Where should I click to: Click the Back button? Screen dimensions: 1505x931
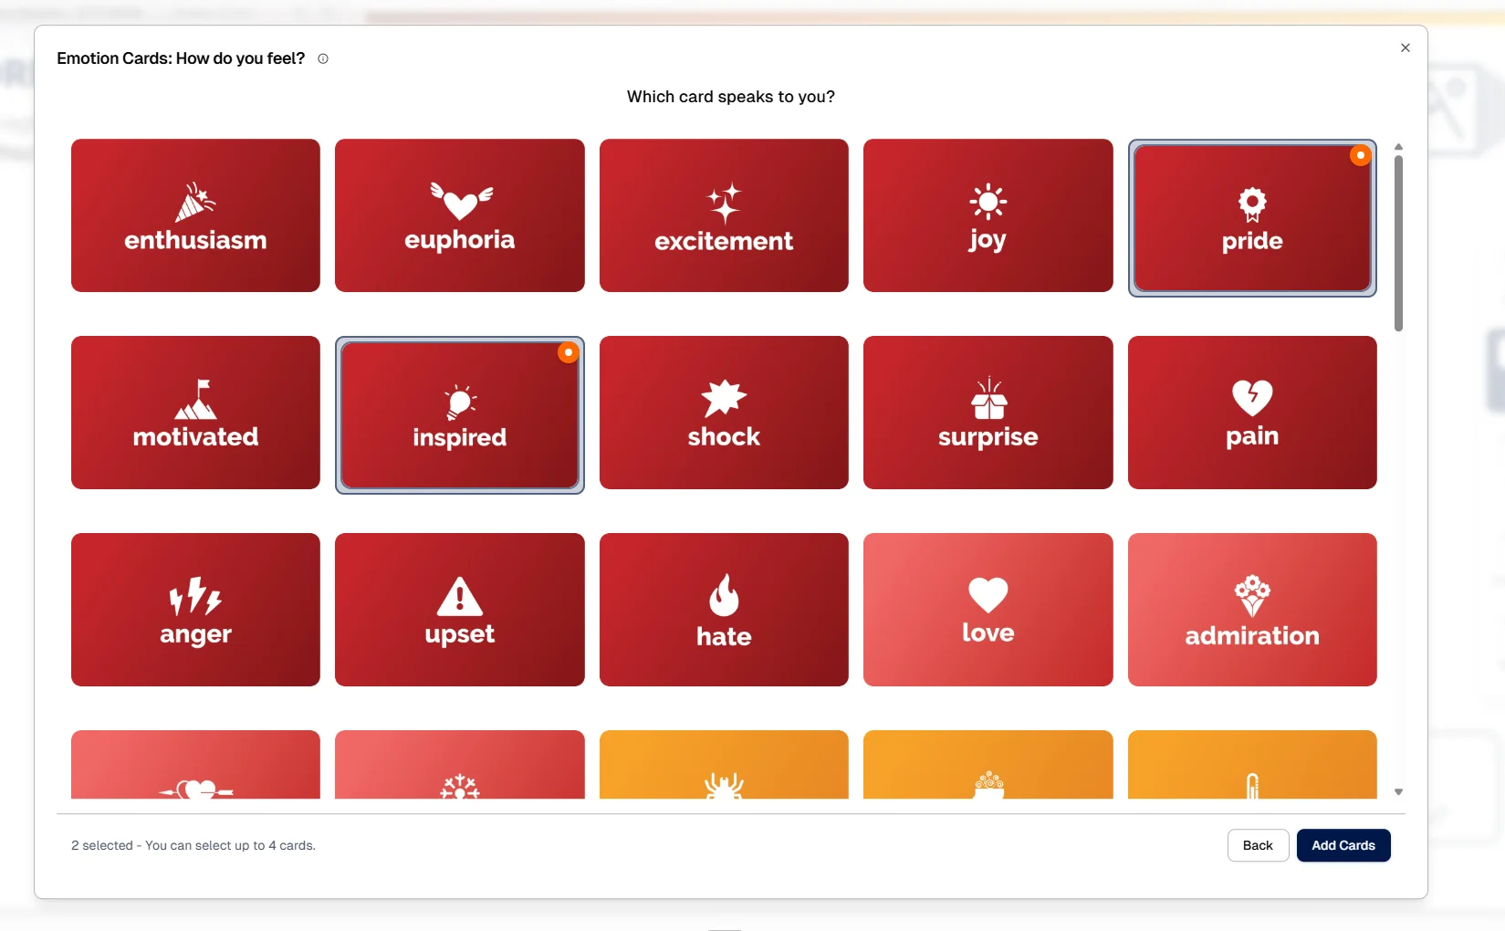pos(1258,845)
